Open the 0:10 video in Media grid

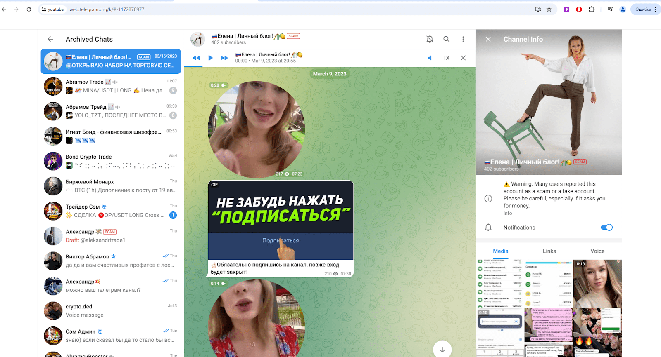coord(500,332)
